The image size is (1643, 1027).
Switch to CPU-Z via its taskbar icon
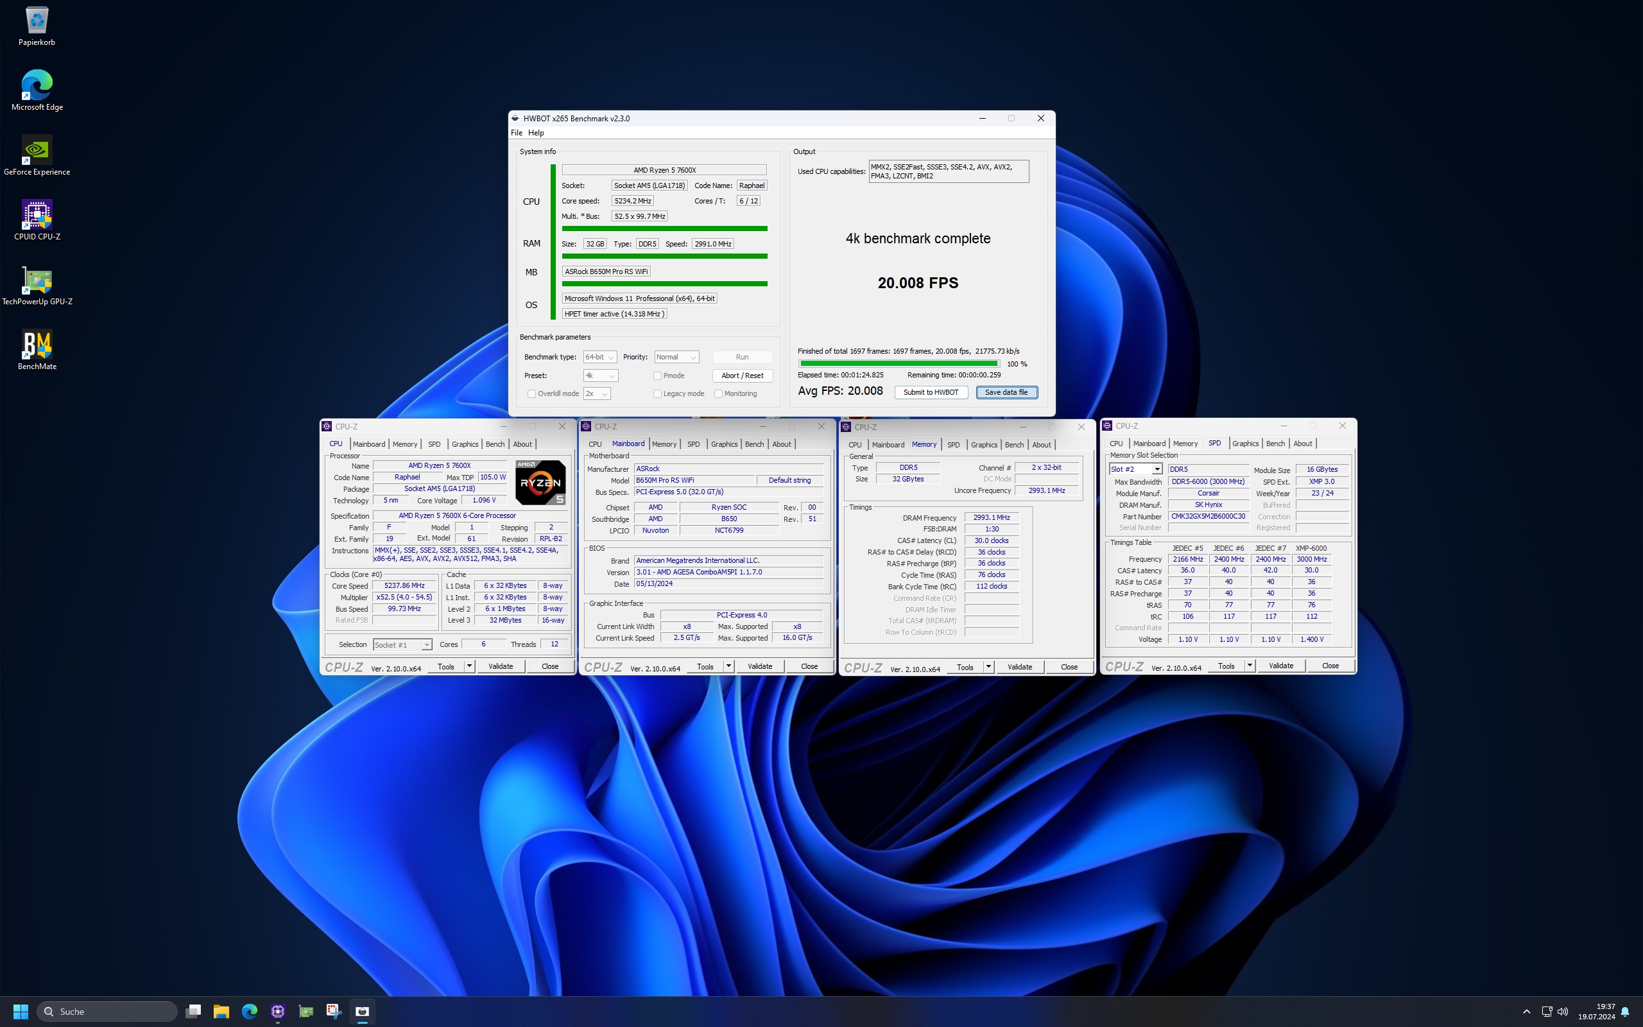[278, 1012]
